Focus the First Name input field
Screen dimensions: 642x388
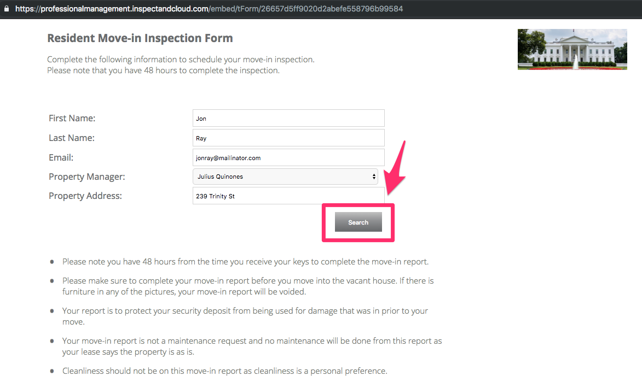[288, 118]
